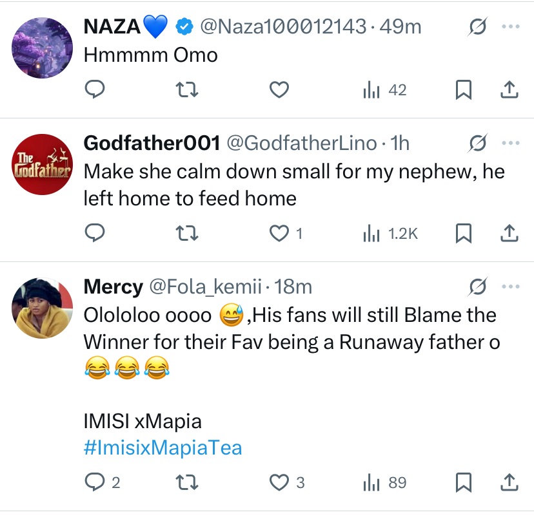534x517 pixels.
Task: Repost NAZA's tweet
Action: 187,90
